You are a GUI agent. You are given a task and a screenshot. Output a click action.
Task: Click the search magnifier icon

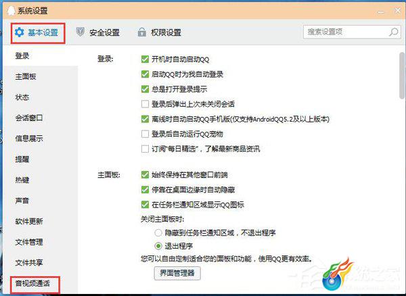click(x=394, y=32)
